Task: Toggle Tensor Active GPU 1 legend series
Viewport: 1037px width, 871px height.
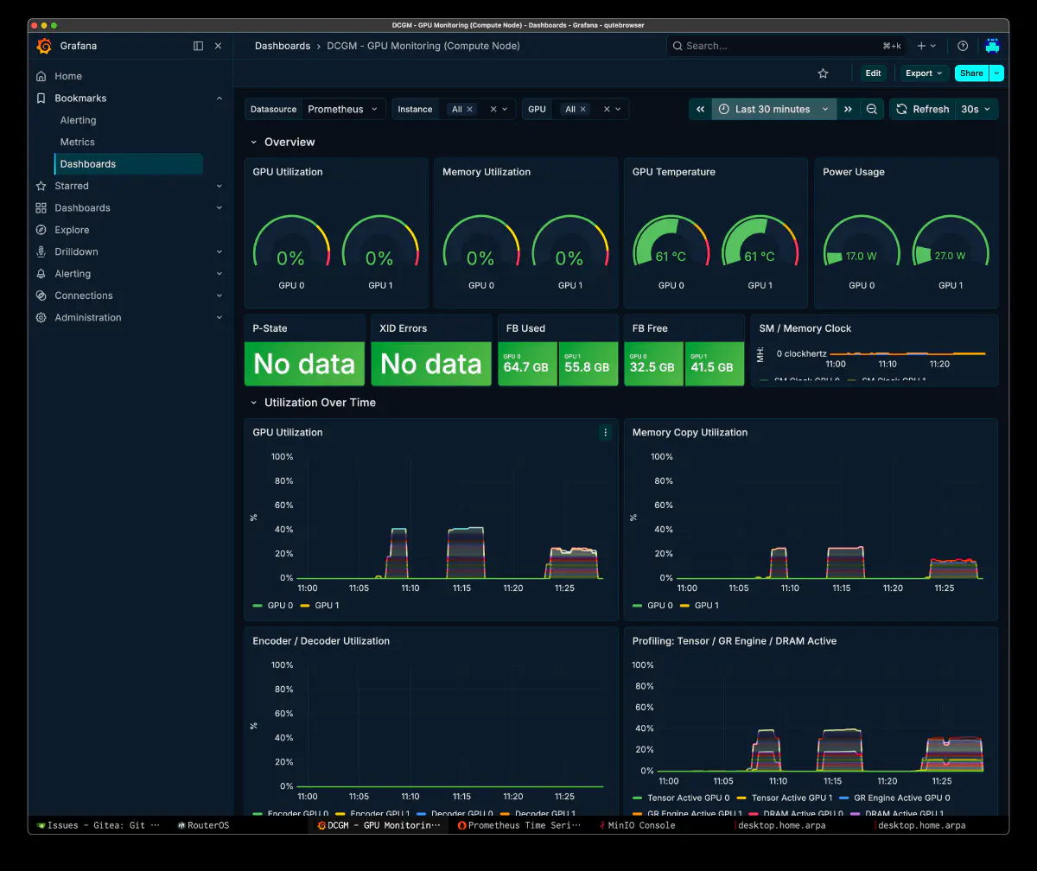Action: pos(792,798)
